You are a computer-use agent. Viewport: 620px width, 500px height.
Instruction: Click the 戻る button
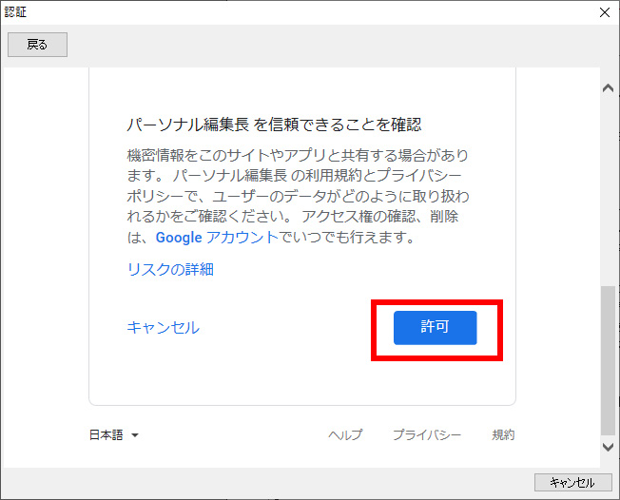[x=38, y=45]
